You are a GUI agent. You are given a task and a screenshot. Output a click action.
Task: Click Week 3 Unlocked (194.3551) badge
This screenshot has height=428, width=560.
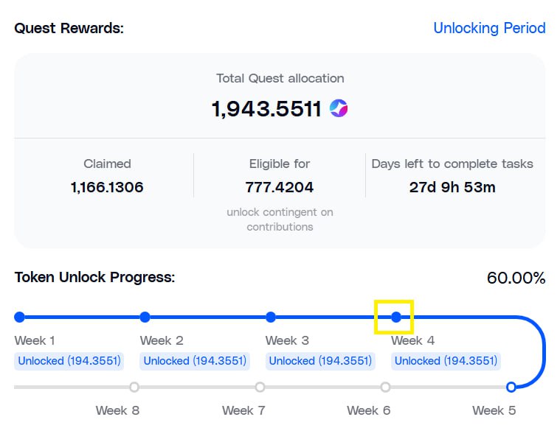[x=320, y=361]
